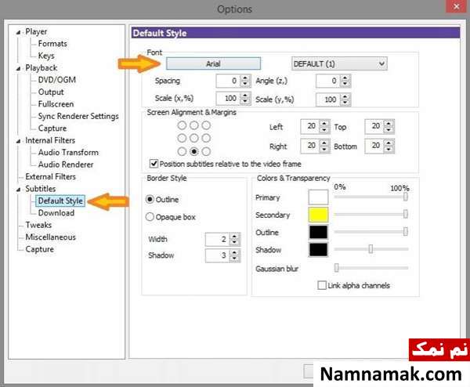
Task: Click the Shadow transparency slider handle
Action: pos(371,249)
